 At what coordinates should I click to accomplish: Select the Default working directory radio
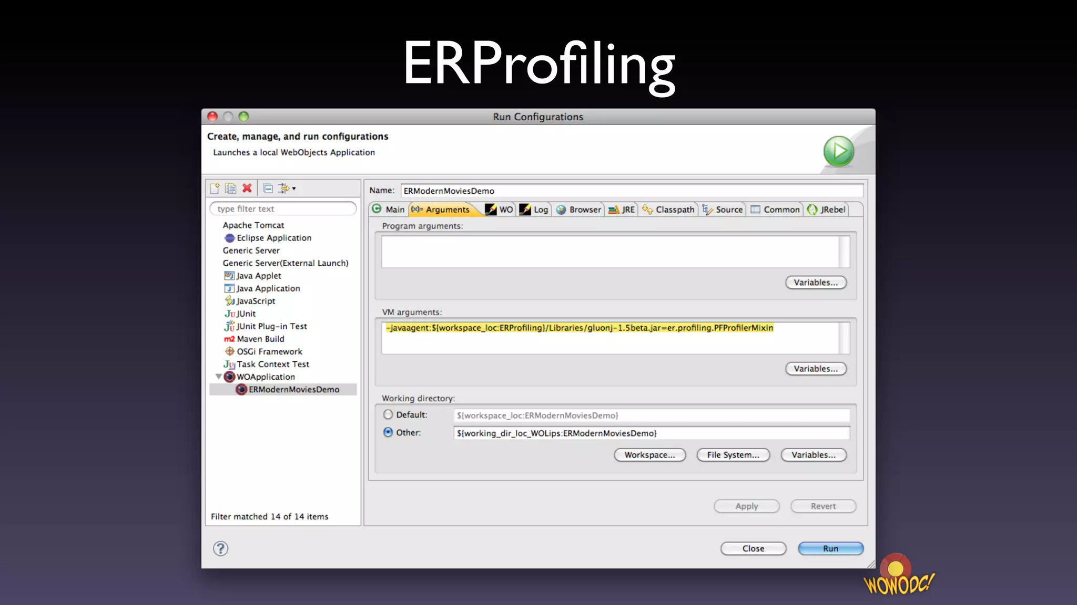[388, 414]
